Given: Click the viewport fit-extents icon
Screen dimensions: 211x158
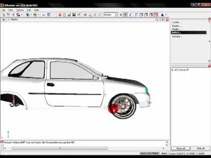Looking at the screenshot, I should tap(164, 20).
